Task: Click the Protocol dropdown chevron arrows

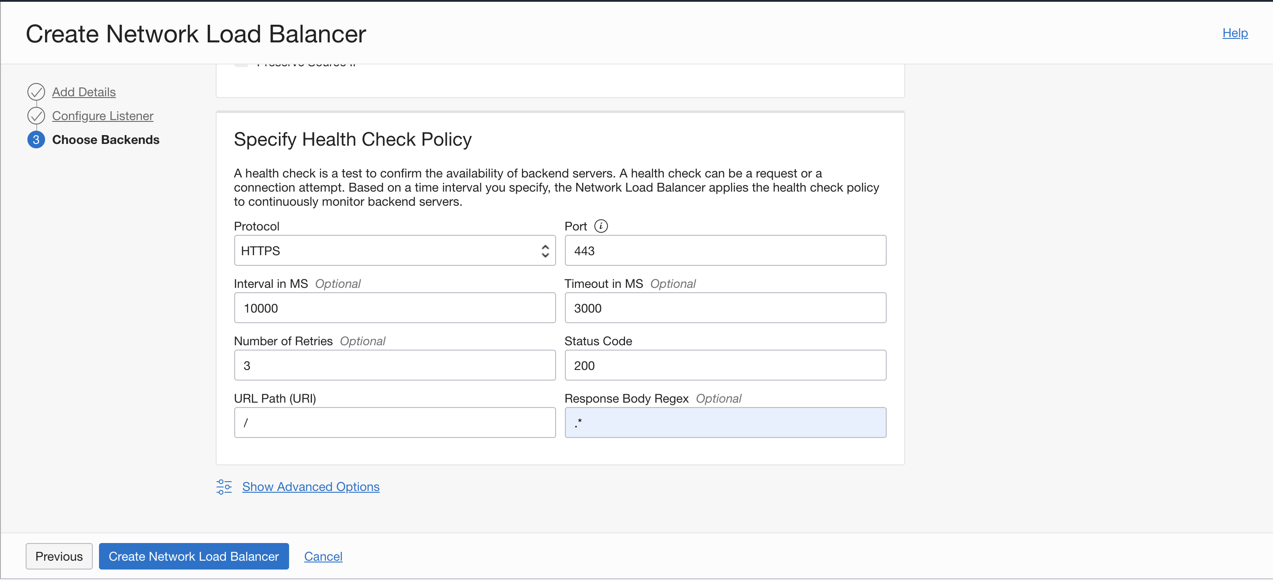Action: pyautogui.click(x=545, y=251)
